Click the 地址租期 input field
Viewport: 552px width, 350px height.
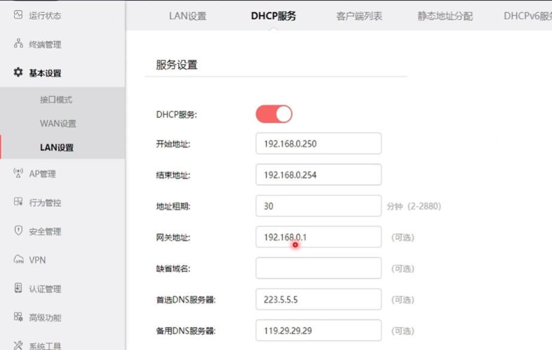(x=318, y=206)
